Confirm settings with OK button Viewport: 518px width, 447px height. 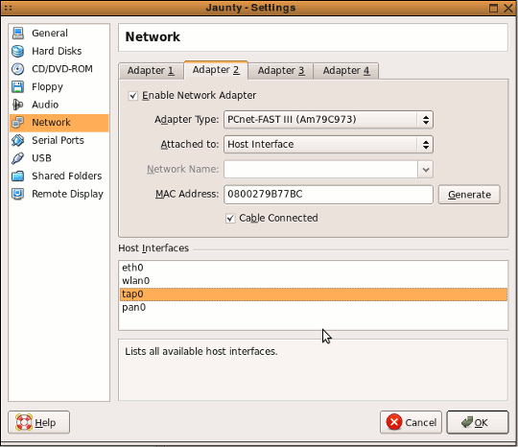(478, 422)
